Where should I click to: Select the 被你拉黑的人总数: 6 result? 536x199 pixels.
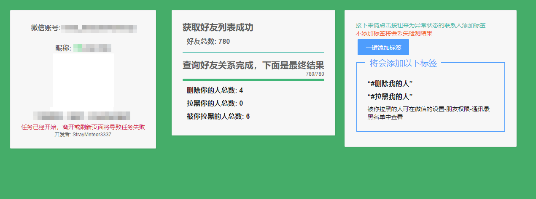tap(218, 116)
